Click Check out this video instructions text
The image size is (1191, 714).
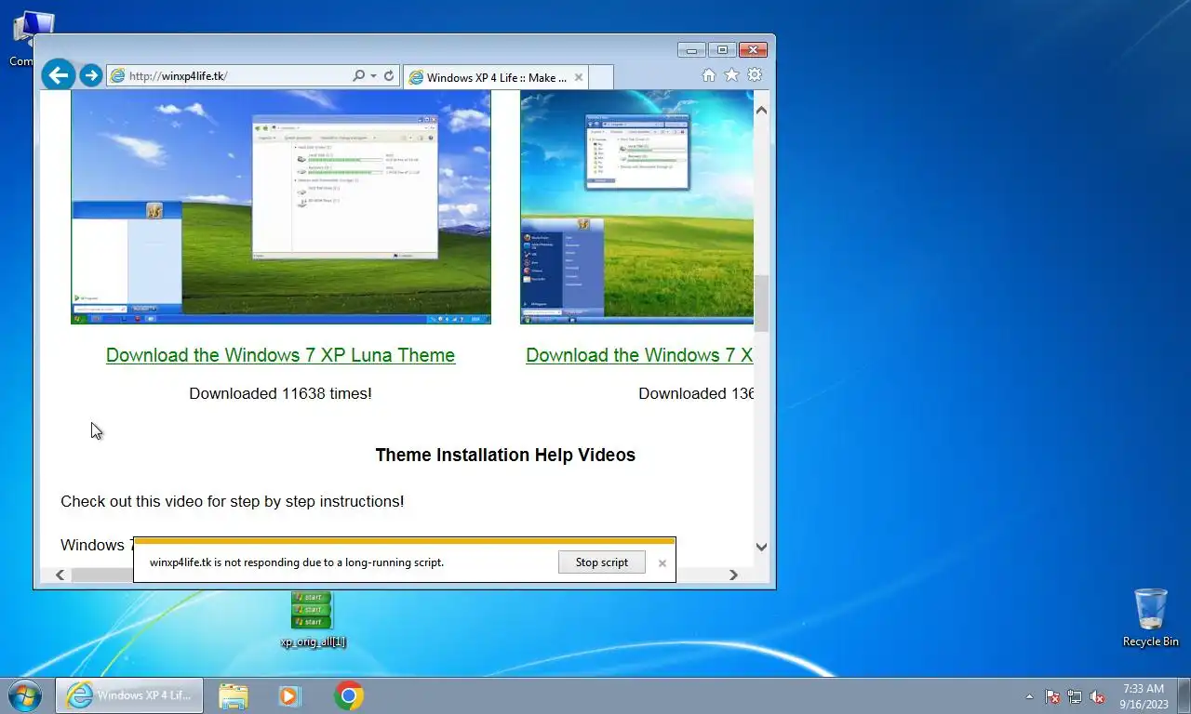233,501
